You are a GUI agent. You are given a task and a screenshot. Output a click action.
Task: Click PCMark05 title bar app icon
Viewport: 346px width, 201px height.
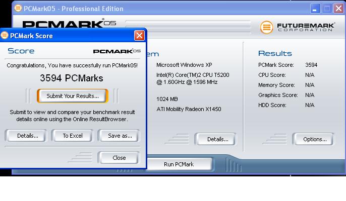point(18,9)
